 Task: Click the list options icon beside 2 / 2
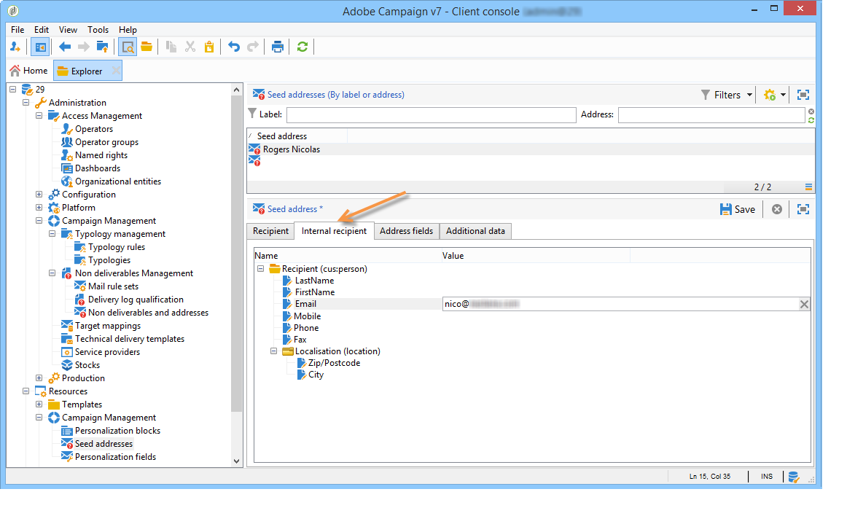(x=808, y=187)
